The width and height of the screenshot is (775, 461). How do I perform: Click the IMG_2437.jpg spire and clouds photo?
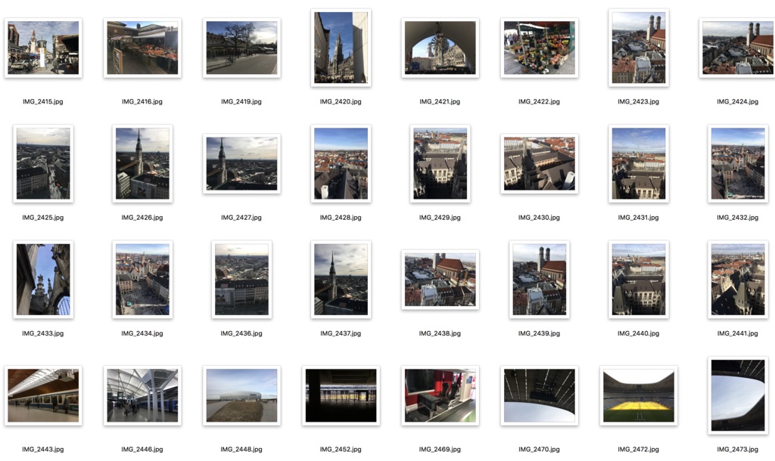coord(341,280)
